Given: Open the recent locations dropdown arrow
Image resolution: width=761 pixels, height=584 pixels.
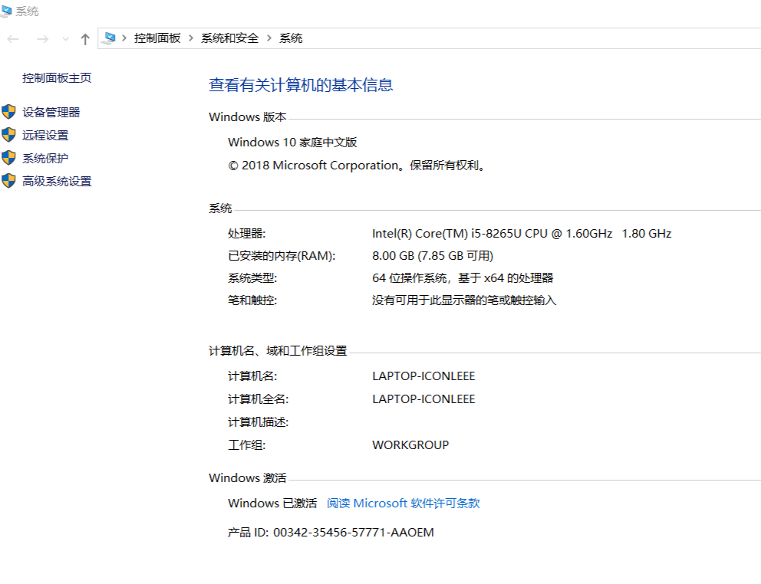Looking at the screenshot, I should [65, 39].
